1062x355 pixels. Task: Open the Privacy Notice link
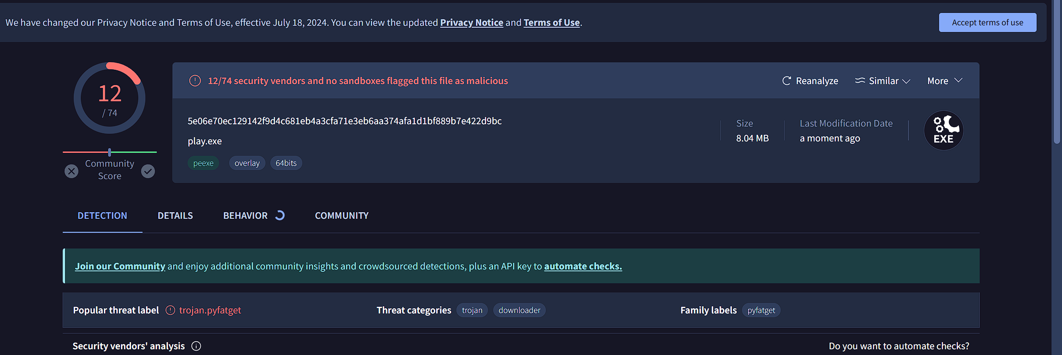tap(472, 22)
